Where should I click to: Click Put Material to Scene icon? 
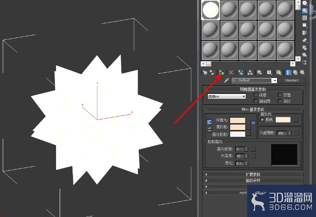click(x=212, y=72)
